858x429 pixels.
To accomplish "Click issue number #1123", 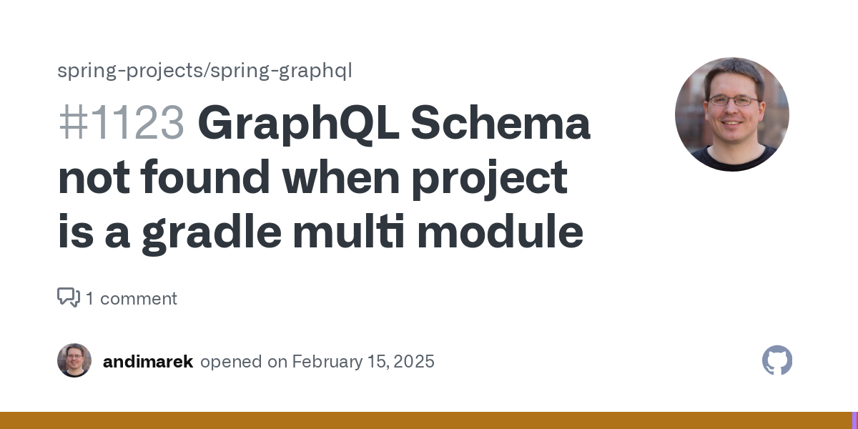I will pos(122,123).
